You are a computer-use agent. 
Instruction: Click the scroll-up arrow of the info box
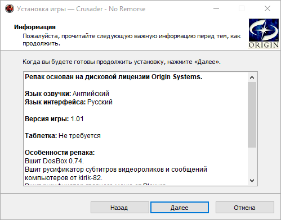tap(252, 77)
